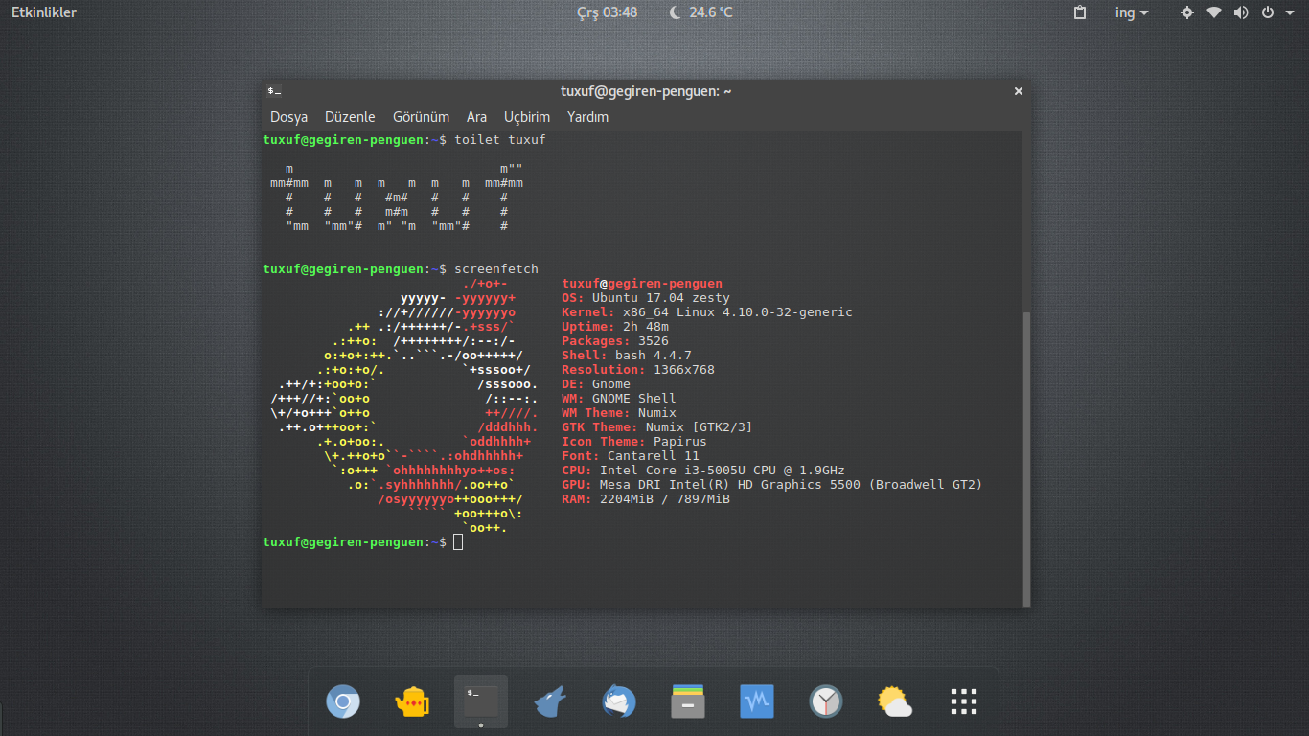Click the 'Uptime: 2h 48m' line
This screenshot has width=1309, height=736.
pos(615,327)
